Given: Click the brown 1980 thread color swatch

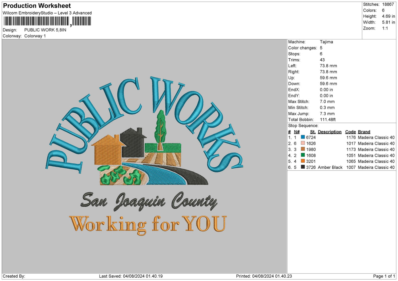Looking at the screenshot, I should [x=303, y=149].
